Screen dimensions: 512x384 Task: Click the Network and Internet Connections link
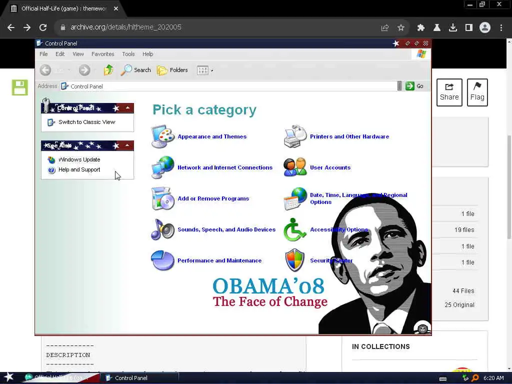coord(225,167)
